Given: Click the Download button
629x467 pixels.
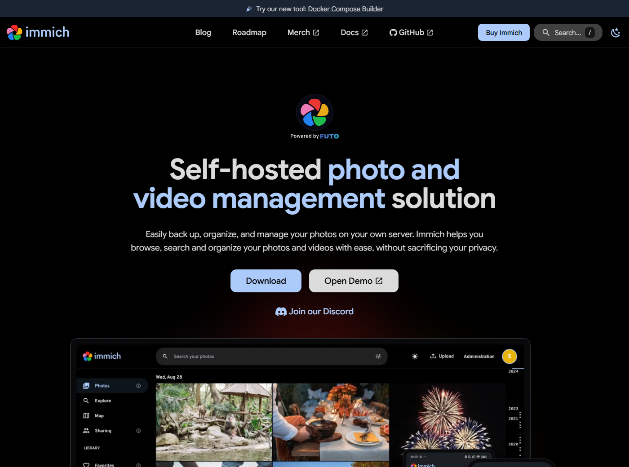Looking at the screenshot, I should [x=266, y=281].
